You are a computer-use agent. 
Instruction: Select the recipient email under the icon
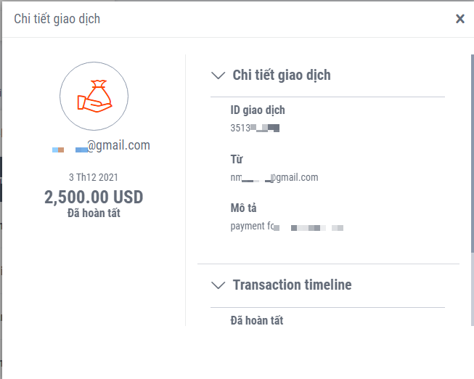(x=101, y=145)
